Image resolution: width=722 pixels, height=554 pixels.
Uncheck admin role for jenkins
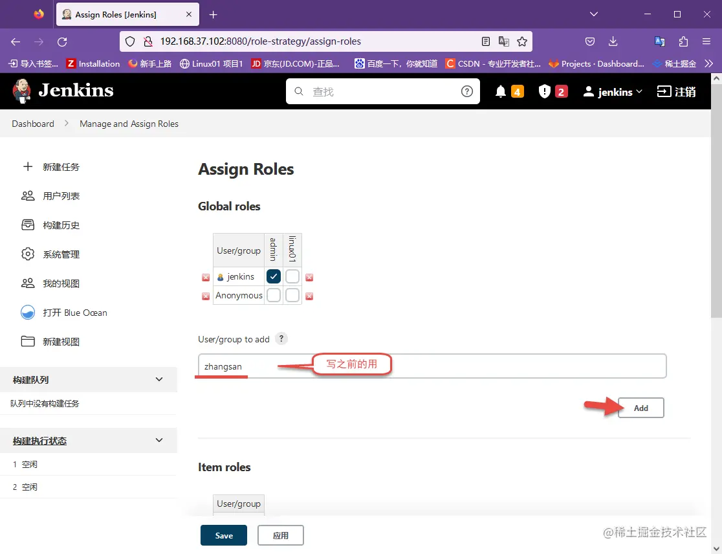click(x=274, y=276)
